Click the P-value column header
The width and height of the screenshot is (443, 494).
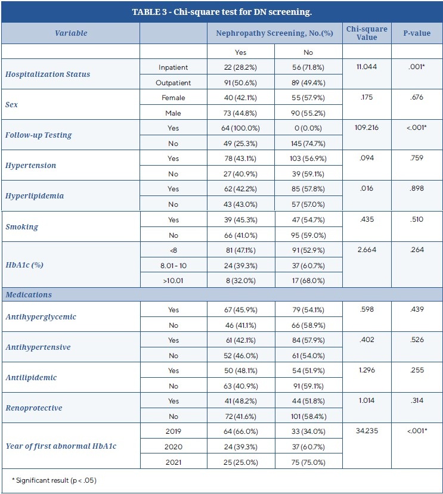[416, 33]
